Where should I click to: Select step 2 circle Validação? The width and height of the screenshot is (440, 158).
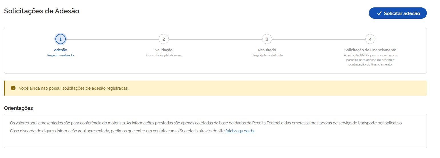pyautogui.click(x=164, y=39)
